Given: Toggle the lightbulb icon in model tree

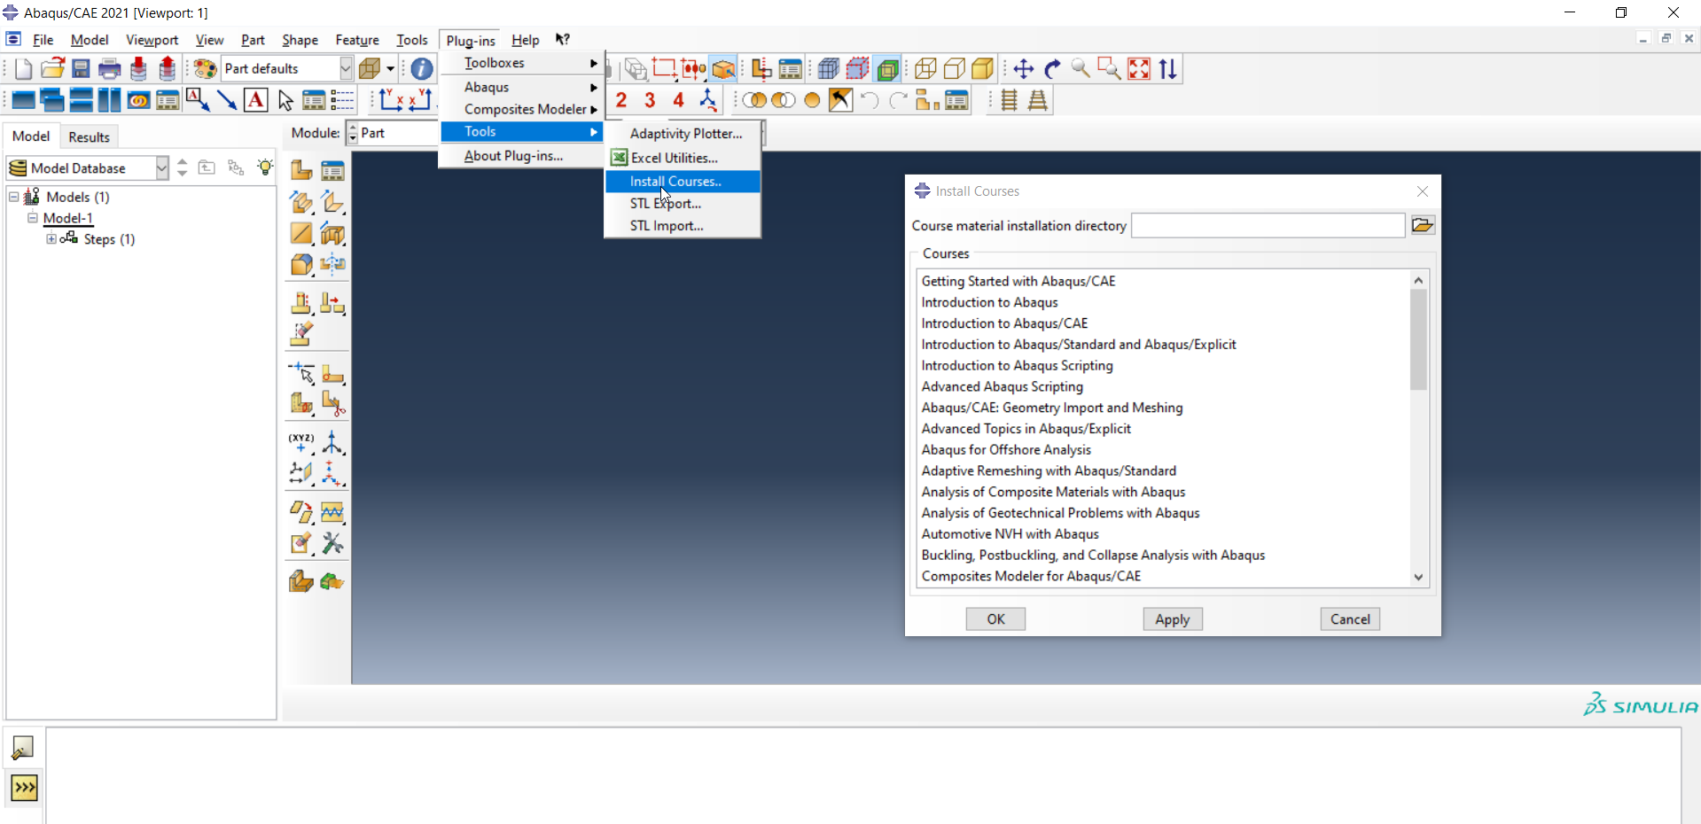Looking at the screenshot, I should click(264, 167).
